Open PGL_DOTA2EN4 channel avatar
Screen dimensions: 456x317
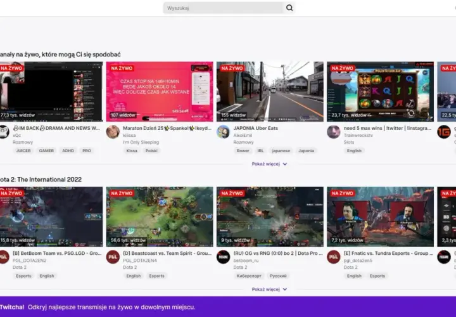pyautogui.click(x=113, y=257)
